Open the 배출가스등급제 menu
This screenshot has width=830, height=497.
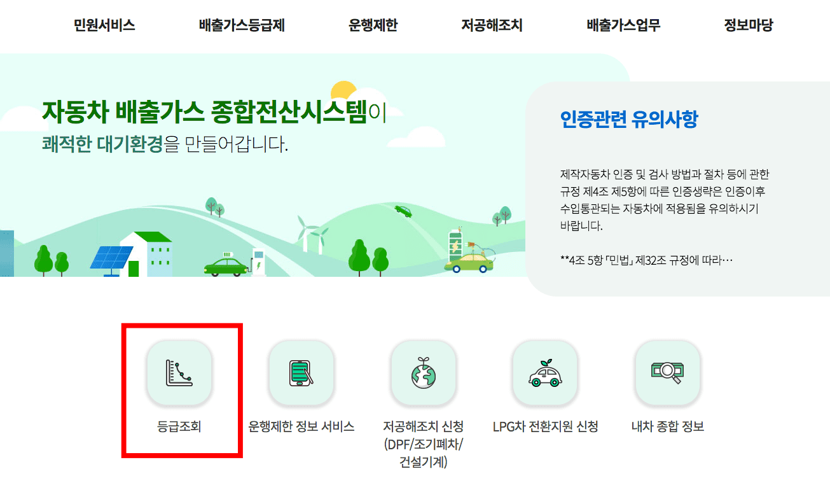coord(242,25)
